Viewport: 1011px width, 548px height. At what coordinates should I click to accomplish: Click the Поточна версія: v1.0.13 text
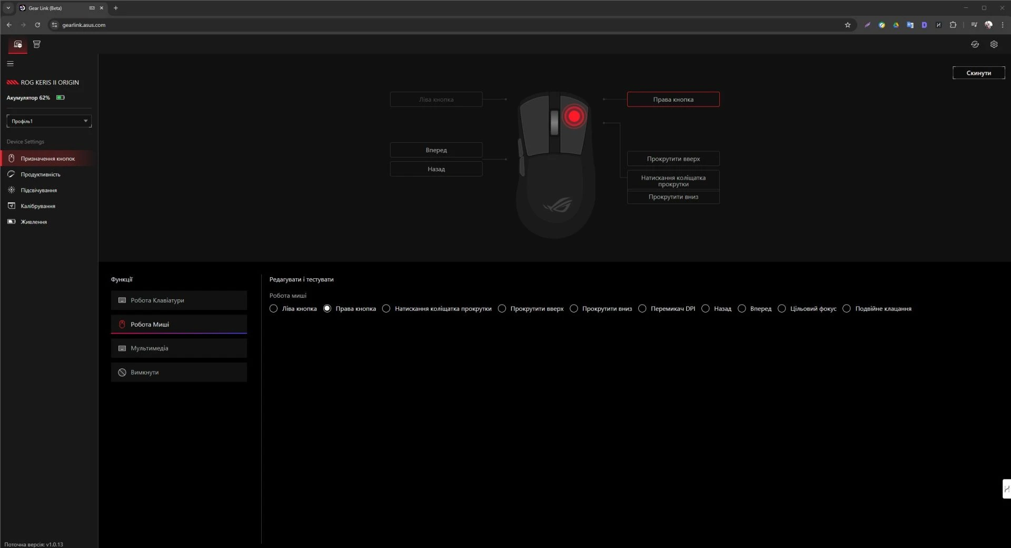34,544
